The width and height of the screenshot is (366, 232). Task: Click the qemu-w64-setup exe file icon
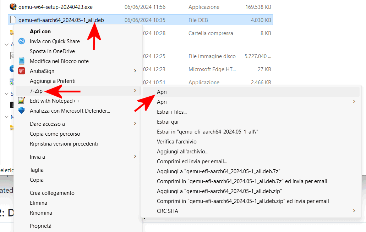tap(13, 6)
